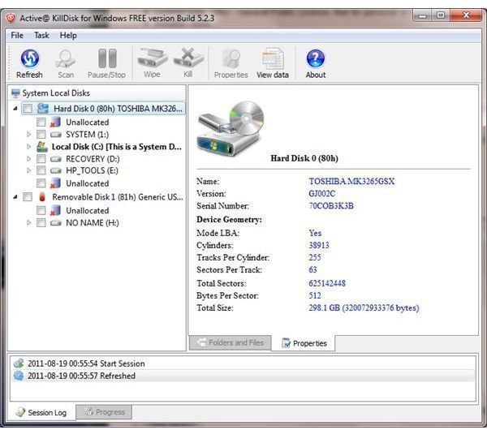Click the Local Disk (C:) system drive icon

42,147
